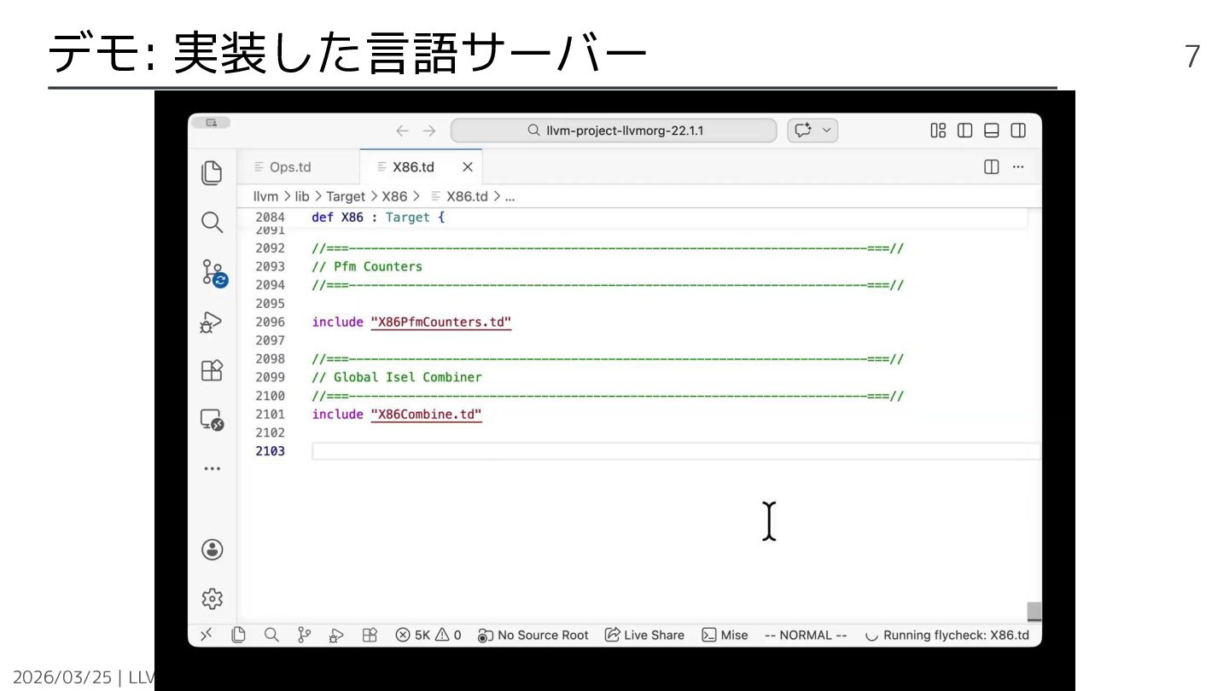
Task: Open the Remote Explorer view
Action: click(212, 420)
